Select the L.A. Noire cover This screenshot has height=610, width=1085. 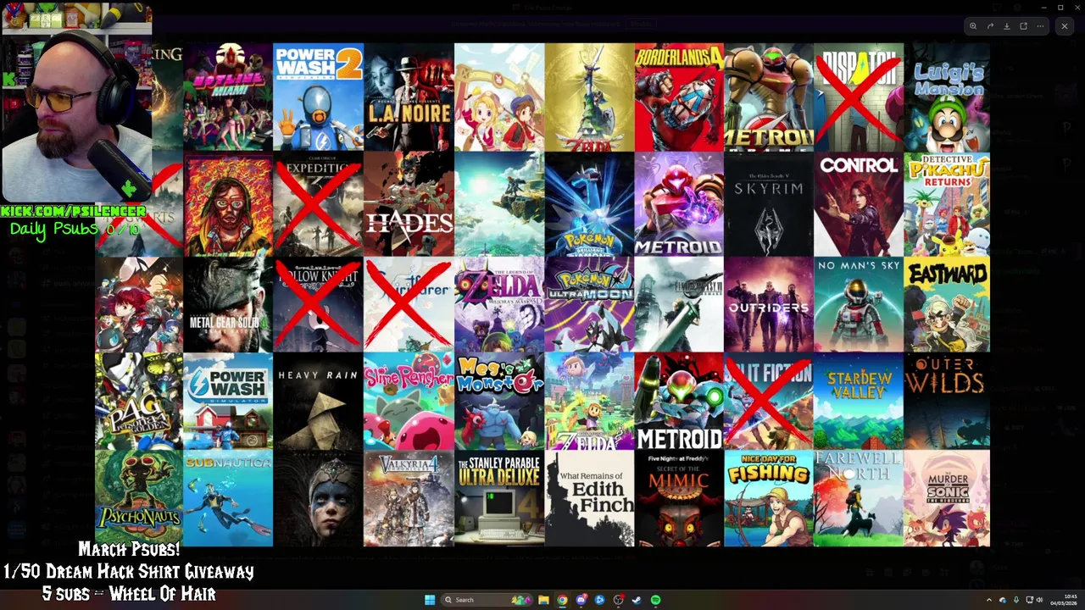coord(409,97)
